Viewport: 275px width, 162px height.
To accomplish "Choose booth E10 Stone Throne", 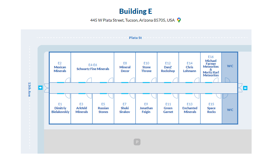I will (x=146, y=67).
